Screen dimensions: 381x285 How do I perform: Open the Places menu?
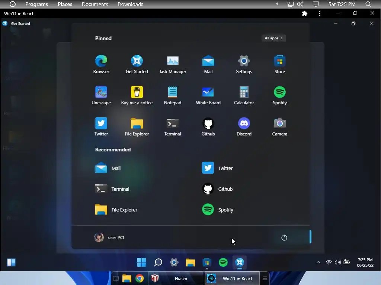pyautogui.click(x=65, y=4)
